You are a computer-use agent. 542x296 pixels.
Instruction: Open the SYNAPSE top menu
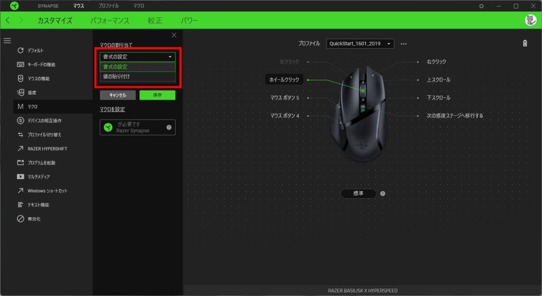tap(48, 6)
